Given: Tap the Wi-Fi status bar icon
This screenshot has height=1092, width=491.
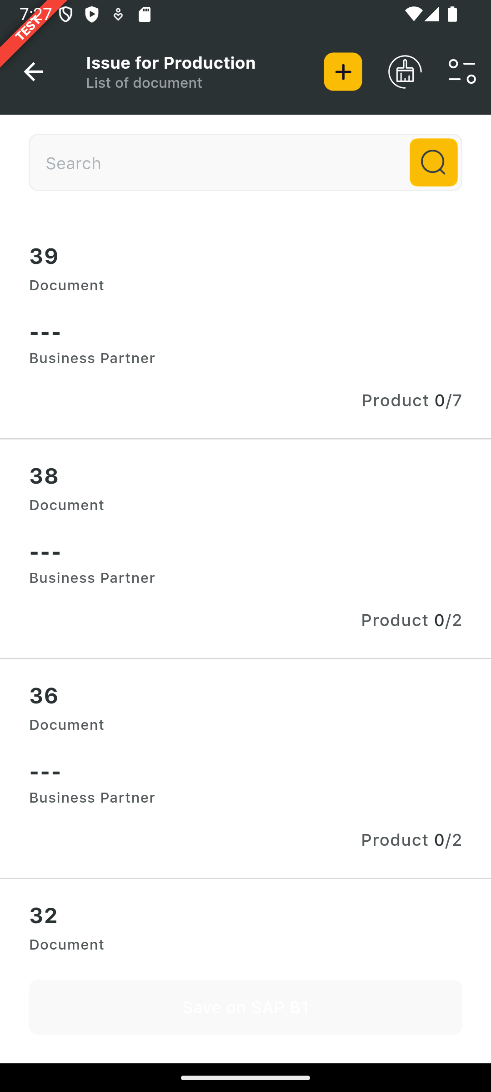Looking at the screenshot, I should [413, 15].
